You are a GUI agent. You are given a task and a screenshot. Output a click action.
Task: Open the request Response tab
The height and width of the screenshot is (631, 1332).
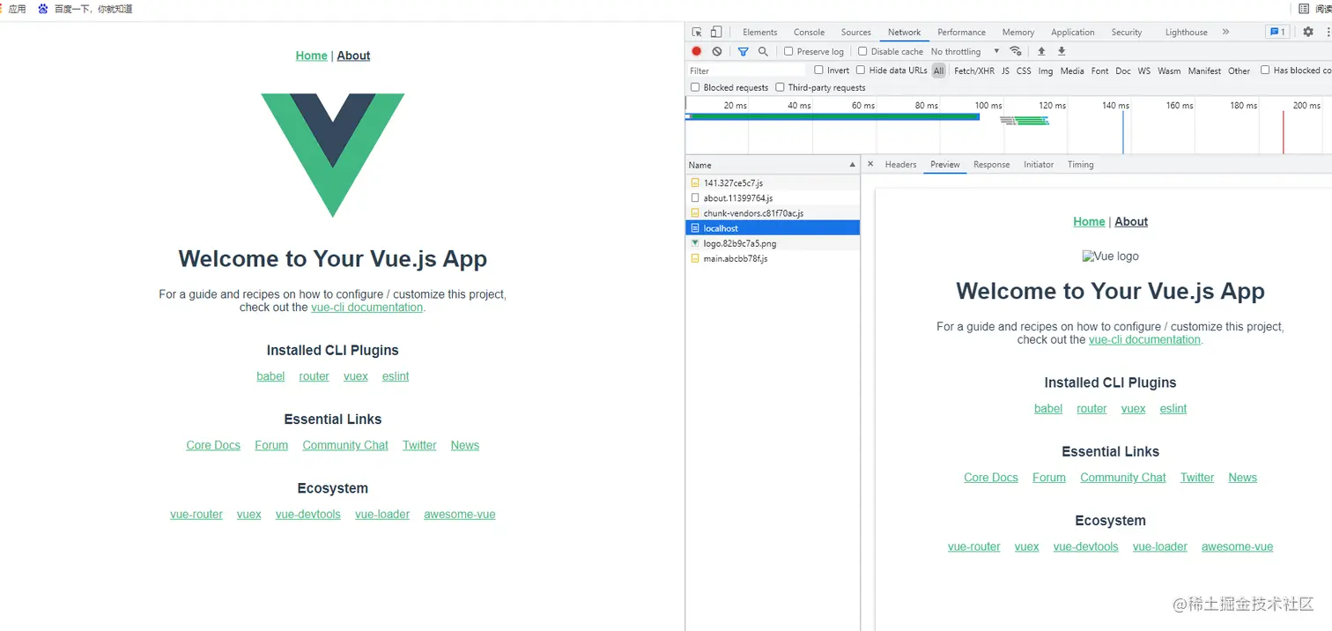tap(991, 164)
